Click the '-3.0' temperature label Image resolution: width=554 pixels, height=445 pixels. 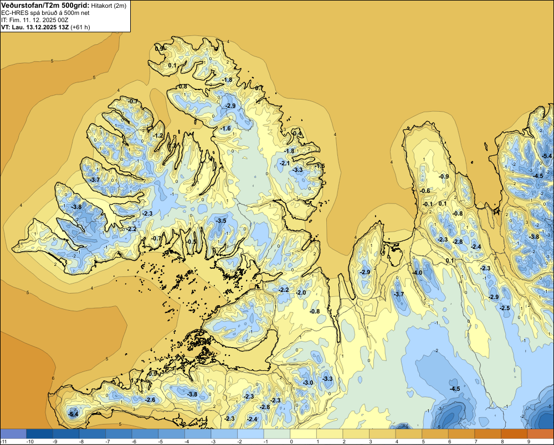pos(307,383)
